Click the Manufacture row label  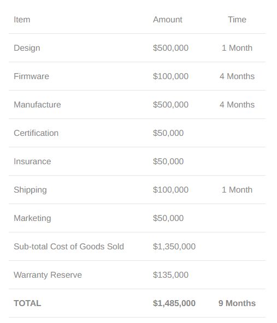(37, 105)
